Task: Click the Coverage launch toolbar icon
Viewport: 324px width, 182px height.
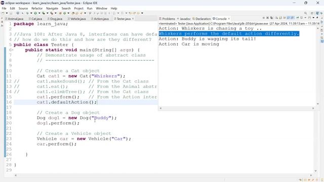Action: [44, 13]
